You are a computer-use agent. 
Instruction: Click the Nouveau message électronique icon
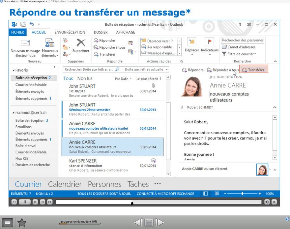[25, 43]
